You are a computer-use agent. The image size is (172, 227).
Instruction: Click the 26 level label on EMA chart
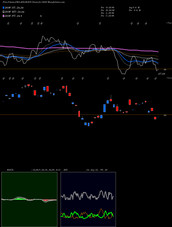pyautogui.click(x=165, y=69)
